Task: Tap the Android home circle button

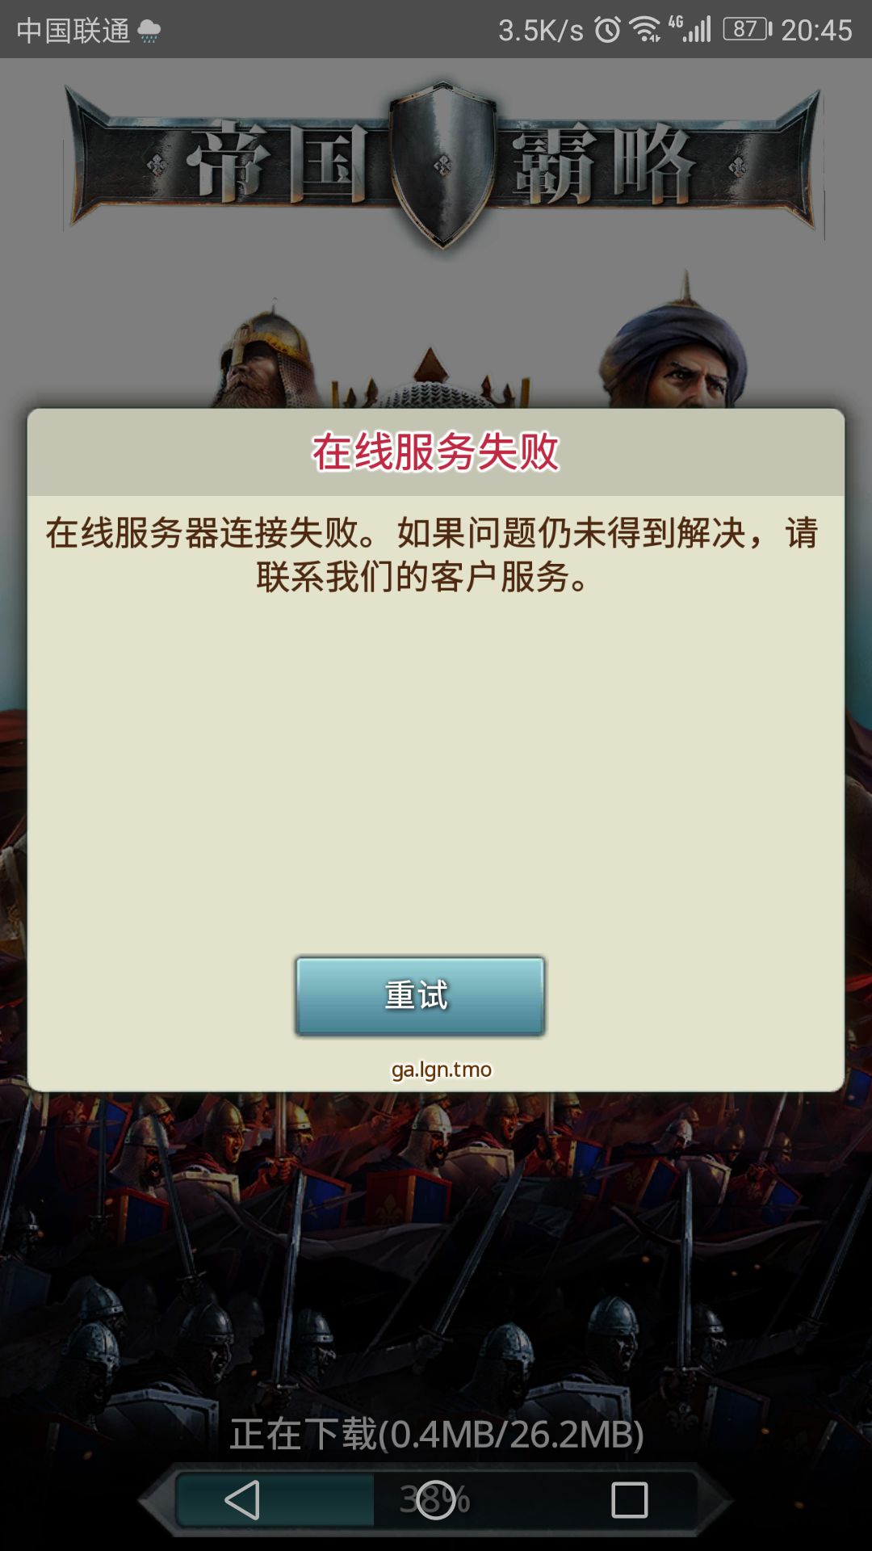Action: click(436, 1500)
